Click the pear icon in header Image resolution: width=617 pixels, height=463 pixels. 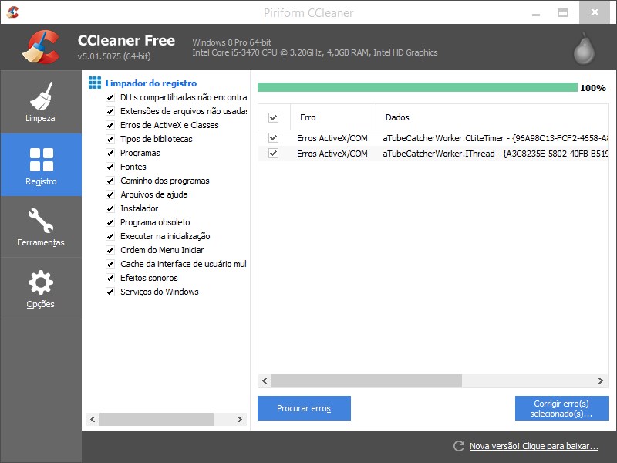click(584, 49)
